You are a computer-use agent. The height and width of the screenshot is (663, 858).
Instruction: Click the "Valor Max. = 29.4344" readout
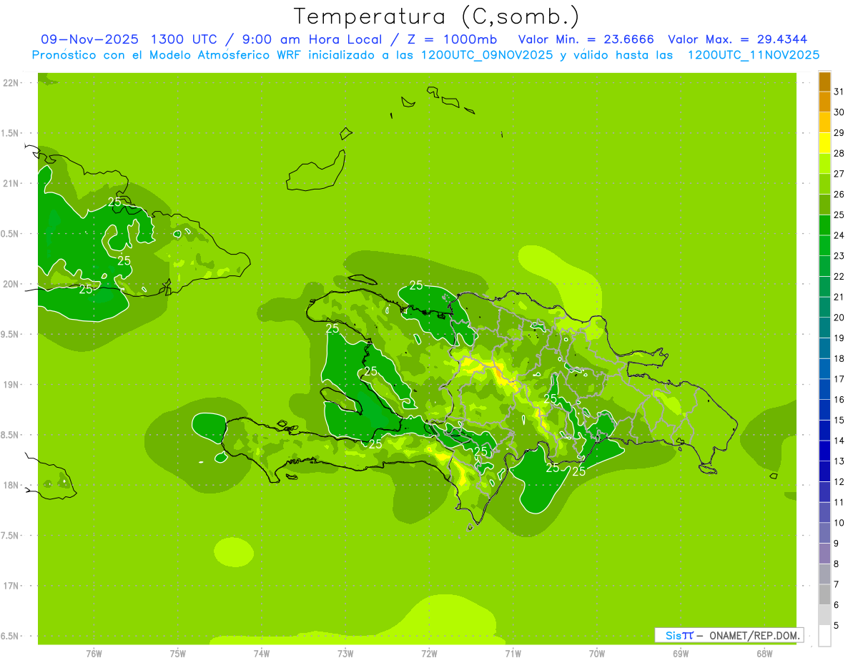coord(737,39)
